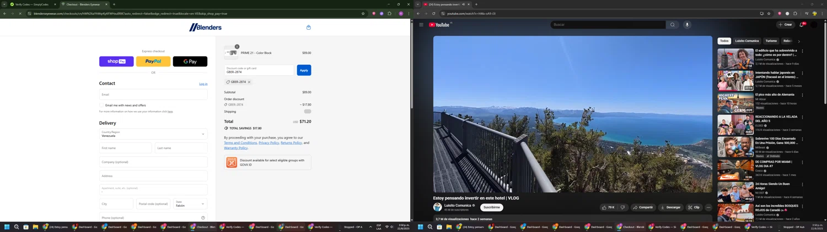
Task: Pay with PayPal express button
Action: point(153,62)
